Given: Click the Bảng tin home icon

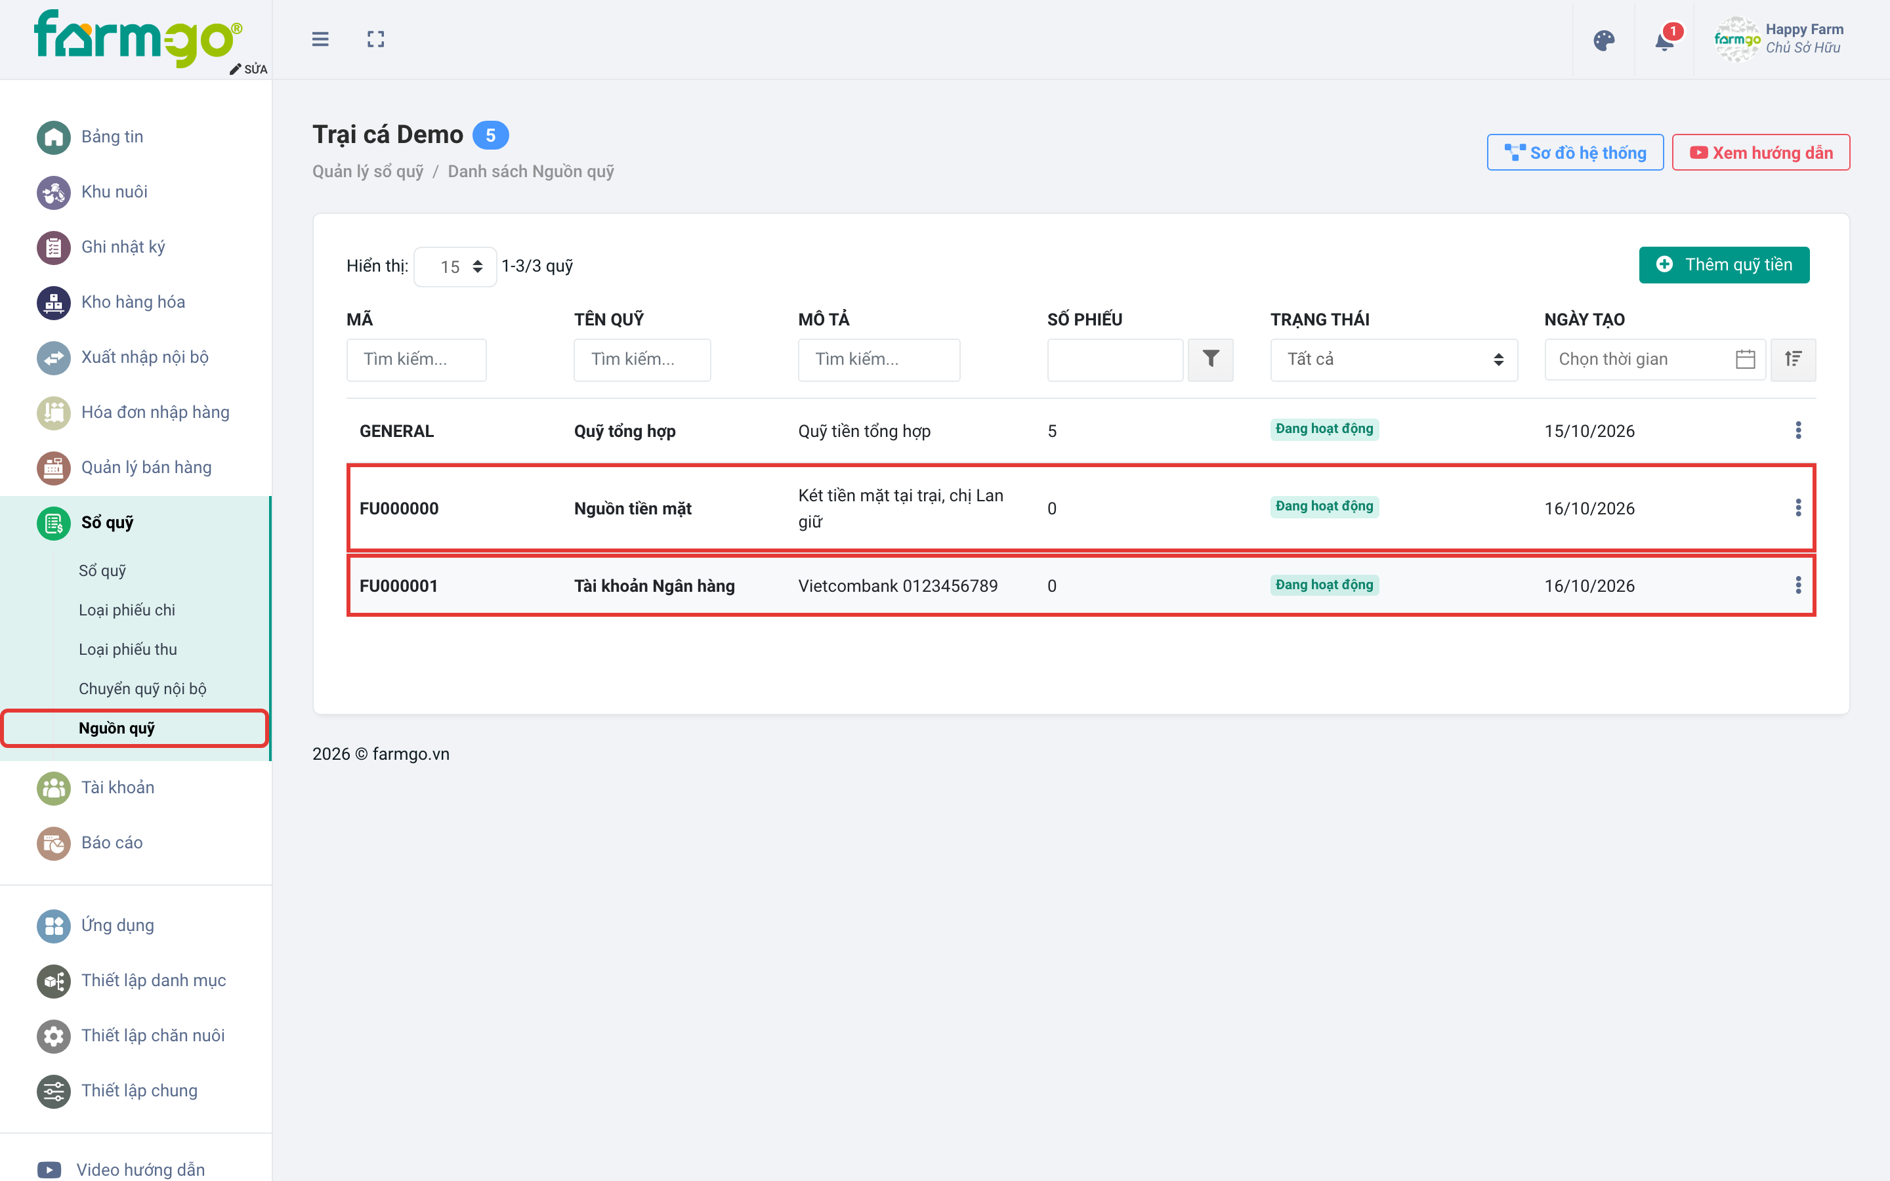Looking at the screenshot, I should [54, 138].
